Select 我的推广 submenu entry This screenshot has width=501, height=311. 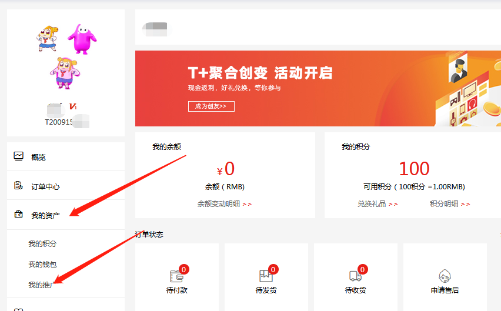pyautogui.click(x=42, y=285)
